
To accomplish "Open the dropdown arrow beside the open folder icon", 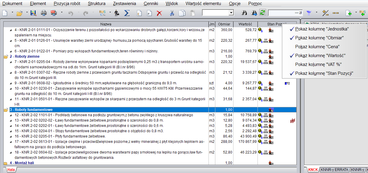I will (x=27, y=13).
